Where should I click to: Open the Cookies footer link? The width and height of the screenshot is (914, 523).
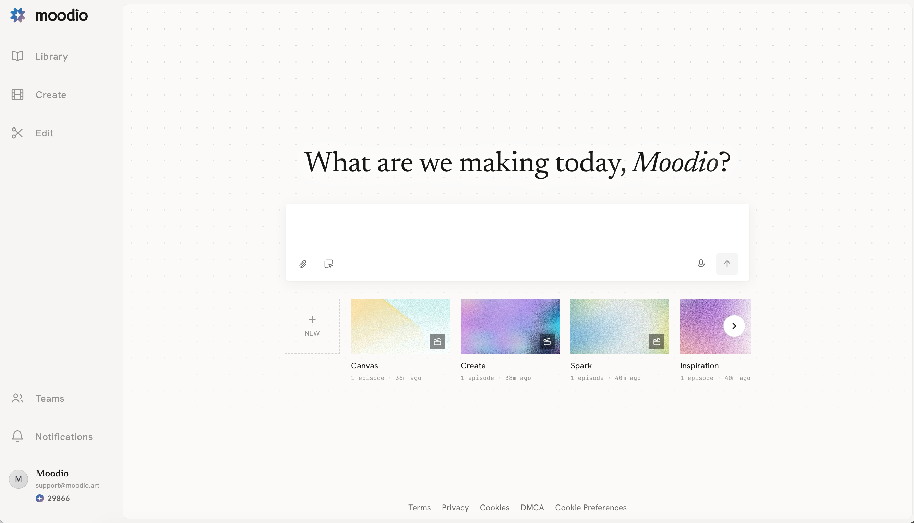click(x=494, y=508)
